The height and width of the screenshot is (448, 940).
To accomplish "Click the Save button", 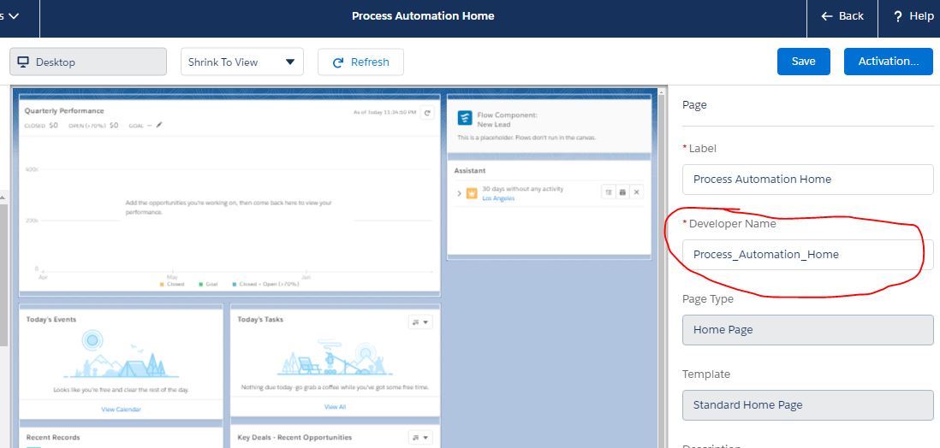I will tap(803, 62).
